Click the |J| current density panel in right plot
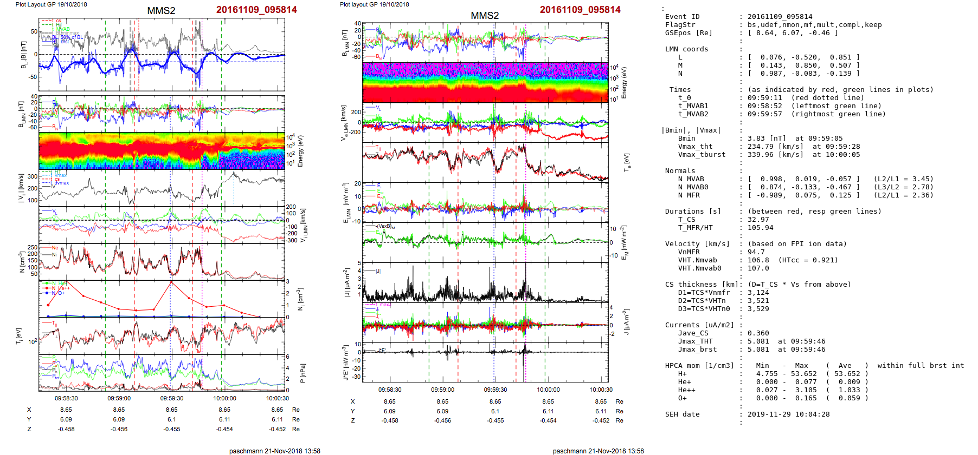 [485, 282]
